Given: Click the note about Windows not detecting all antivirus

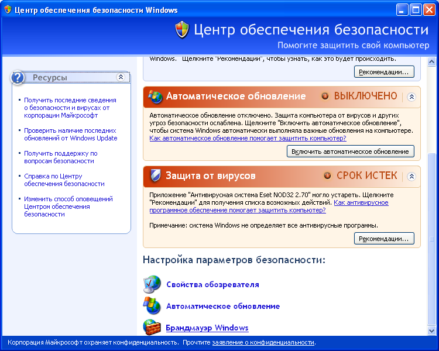Looking at the screenshot, I should [x=264, y=226].
